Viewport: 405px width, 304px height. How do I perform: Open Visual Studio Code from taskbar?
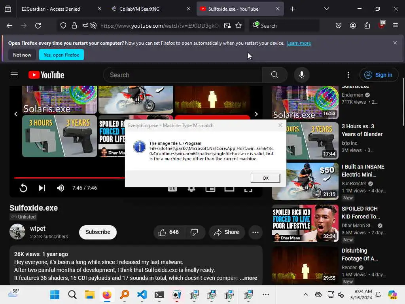pos(142,294)
